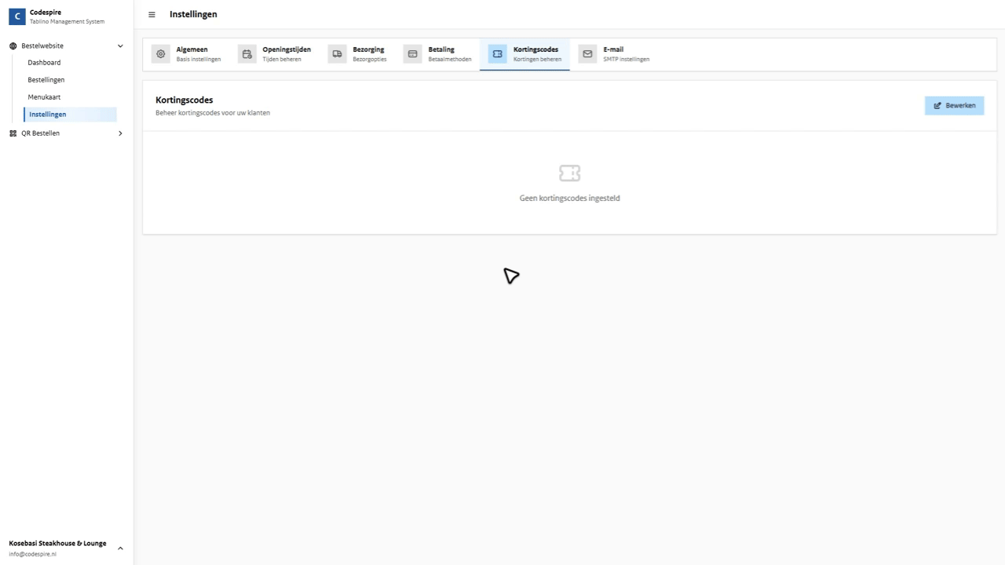Viewport: 1005px width, 565px height.
Task: Open the Dashboard page
Action: tap(44, 62)
